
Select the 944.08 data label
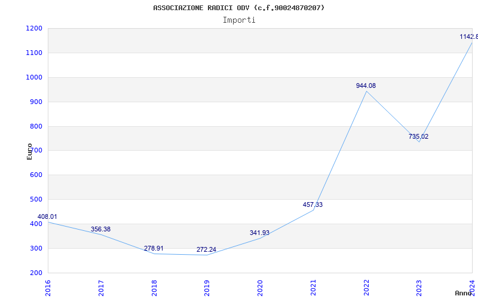tap(366, 86)
